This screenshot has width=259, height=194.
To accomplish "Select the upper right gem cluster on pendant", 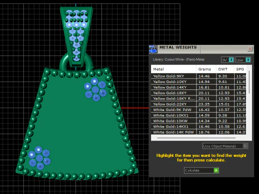I will click(96, 89).
